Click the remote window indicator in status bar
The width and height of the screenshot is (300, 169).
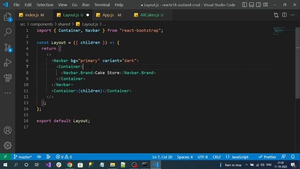click(5, 157)
